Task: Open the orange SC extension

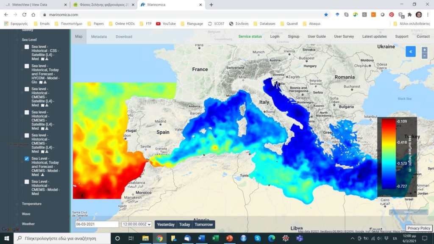Action: (x=373, y=15)
